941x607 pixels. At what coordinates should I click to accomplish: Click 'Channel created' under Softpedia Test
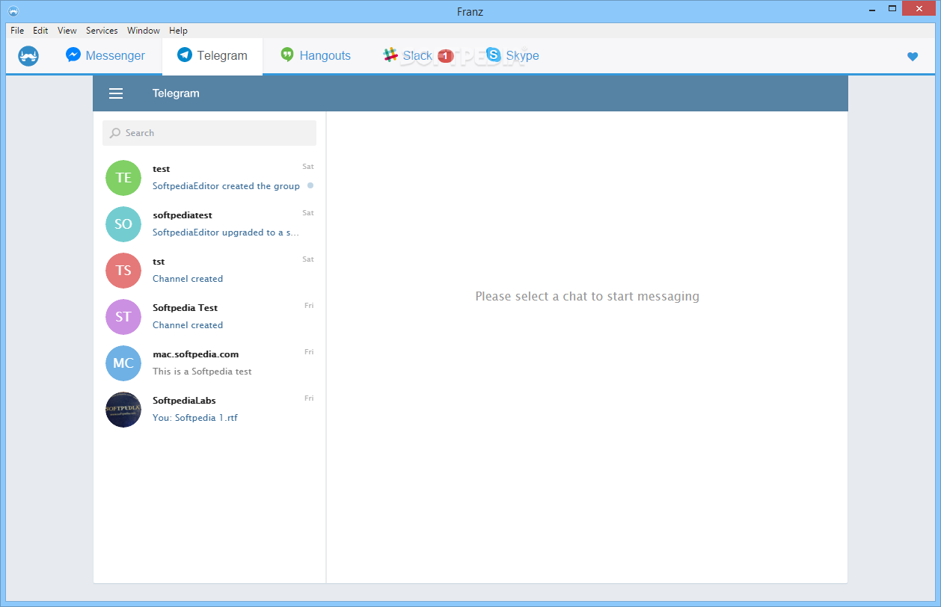tap(188, 325)
